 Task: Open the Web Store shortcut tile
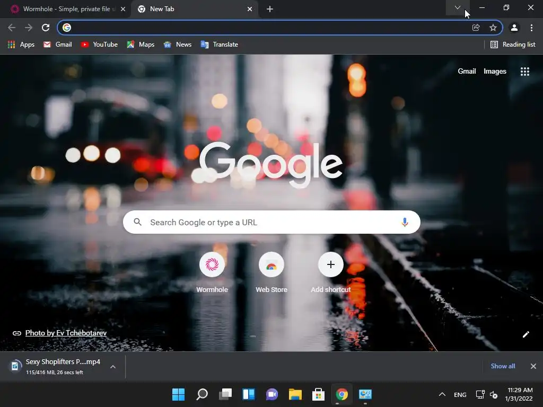coord(271,273)
